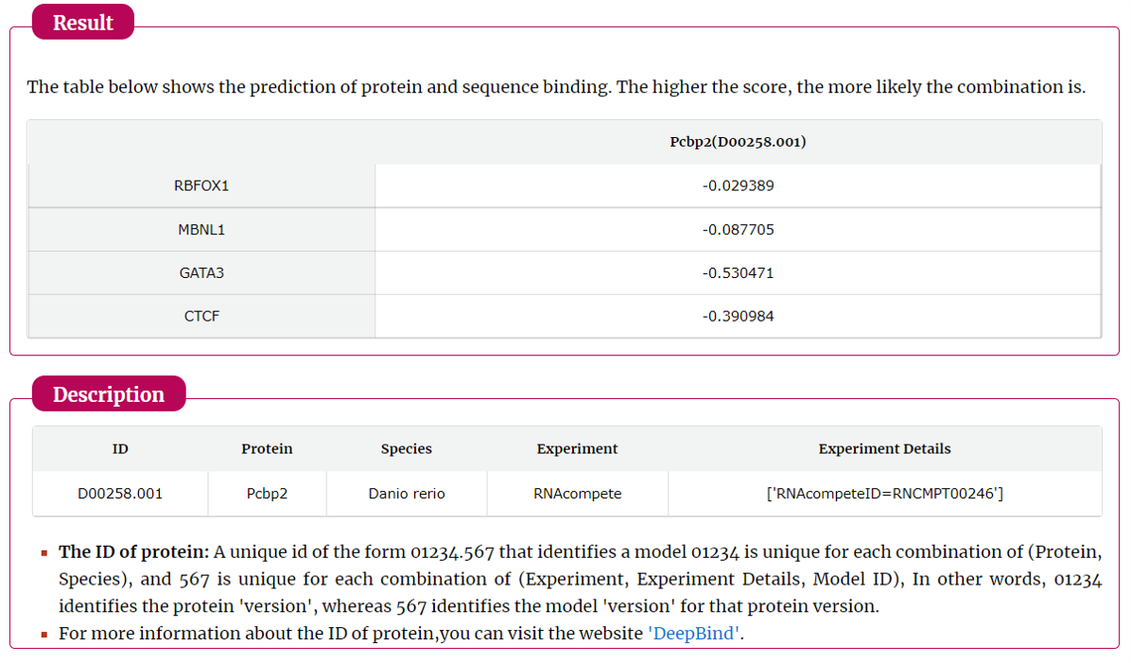Click the Danio rerio species cell

pos(407,494)
